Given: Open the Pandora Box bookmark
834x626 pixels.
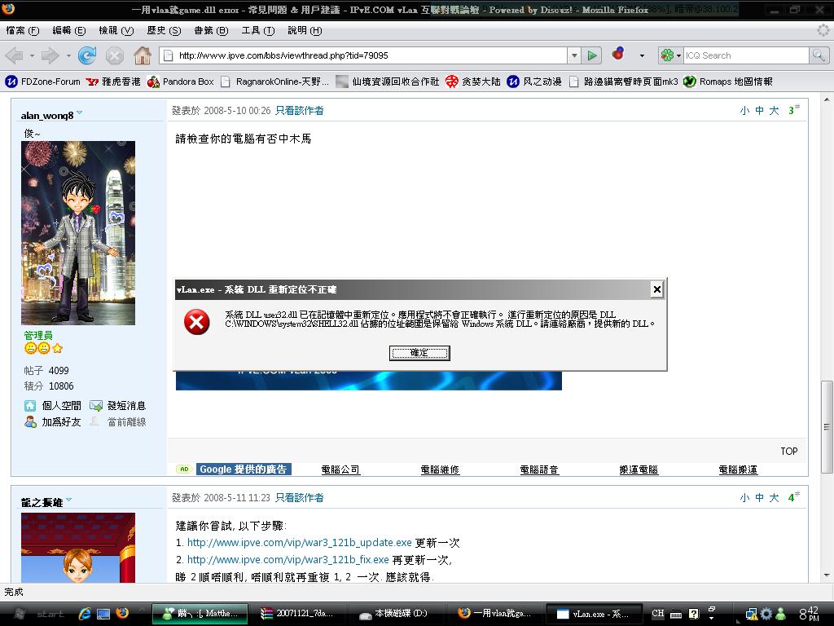Looking at the screenshot, I should coord(181,82).
